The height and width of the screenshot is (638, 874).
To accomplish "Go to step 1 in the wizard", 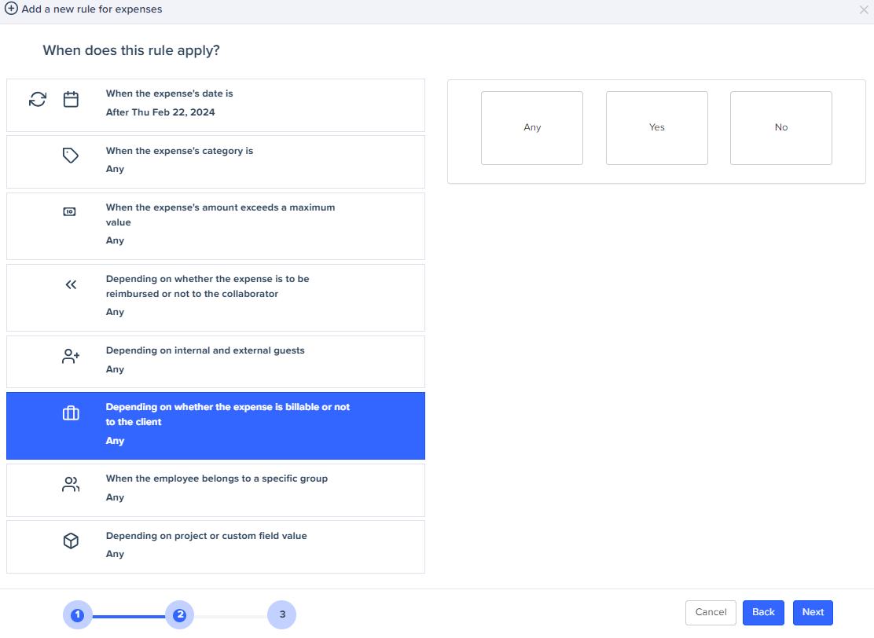I will click(77, 614).
